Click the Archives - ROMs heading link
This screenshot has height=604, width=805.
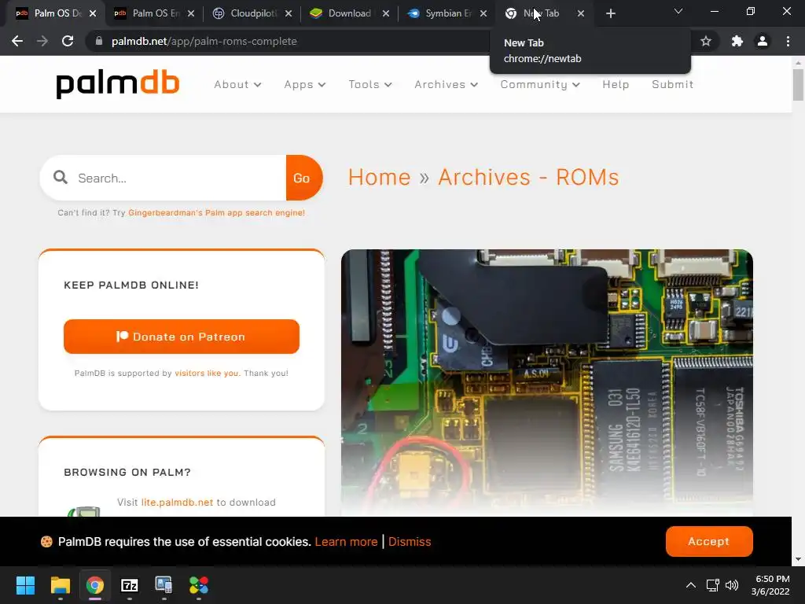pos(528,177)
